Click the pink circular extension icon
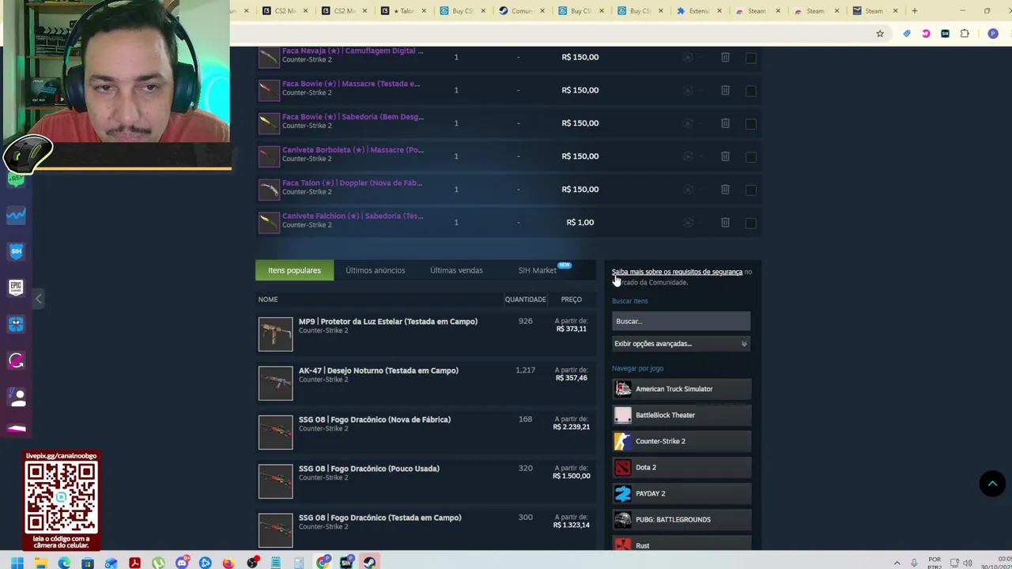Viewport: 1012px width, 569px height. (926, 34)
